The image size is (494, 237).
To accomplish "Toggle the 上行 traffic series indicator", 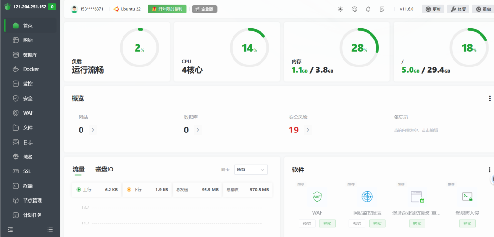I will pyautogui.click(x=79, y=190).
